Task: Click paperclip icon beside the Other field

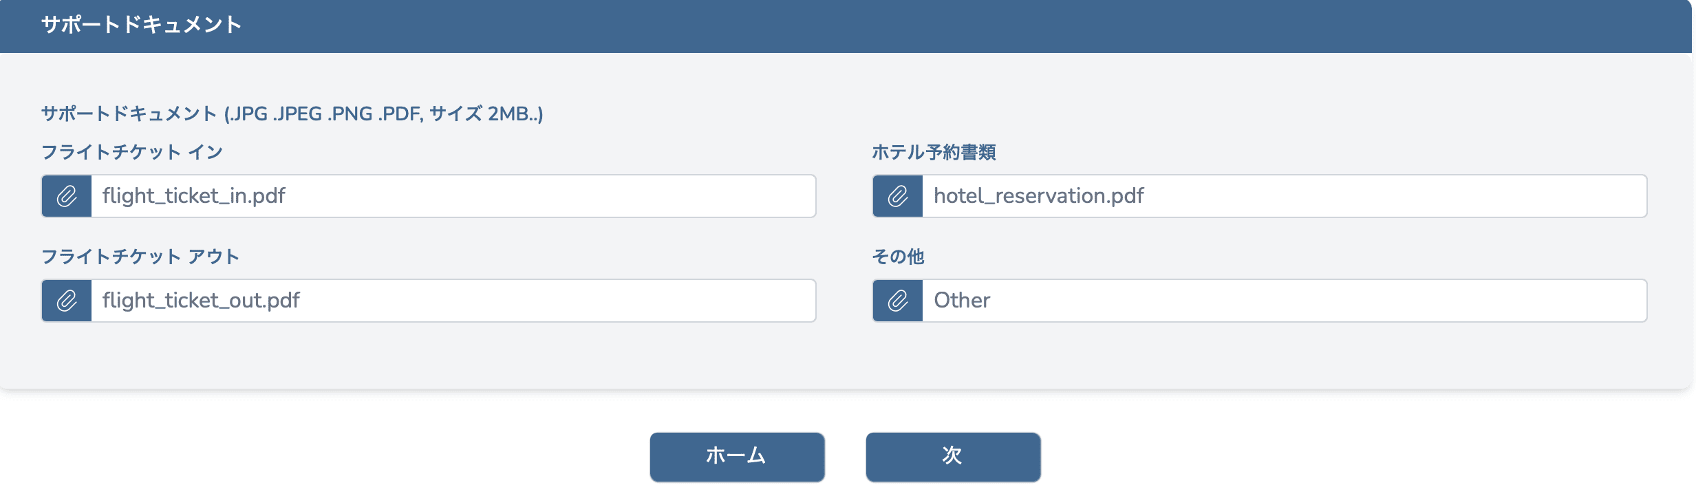Action: click(898, 301)
